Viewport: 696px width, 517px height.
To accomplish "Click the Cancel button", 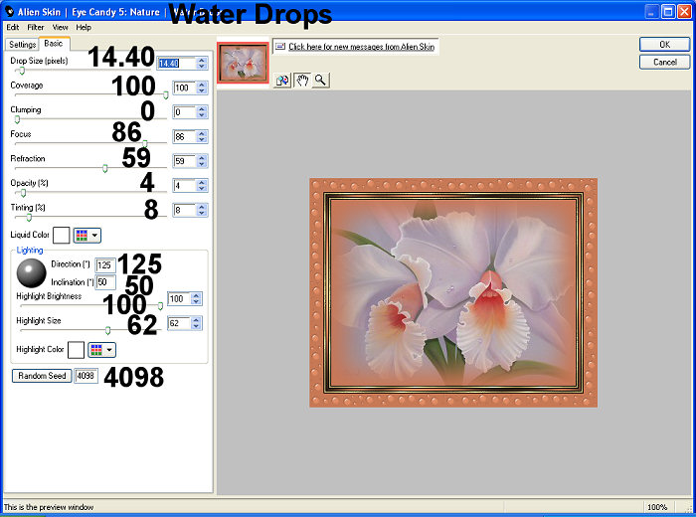I will coord(664,62).
